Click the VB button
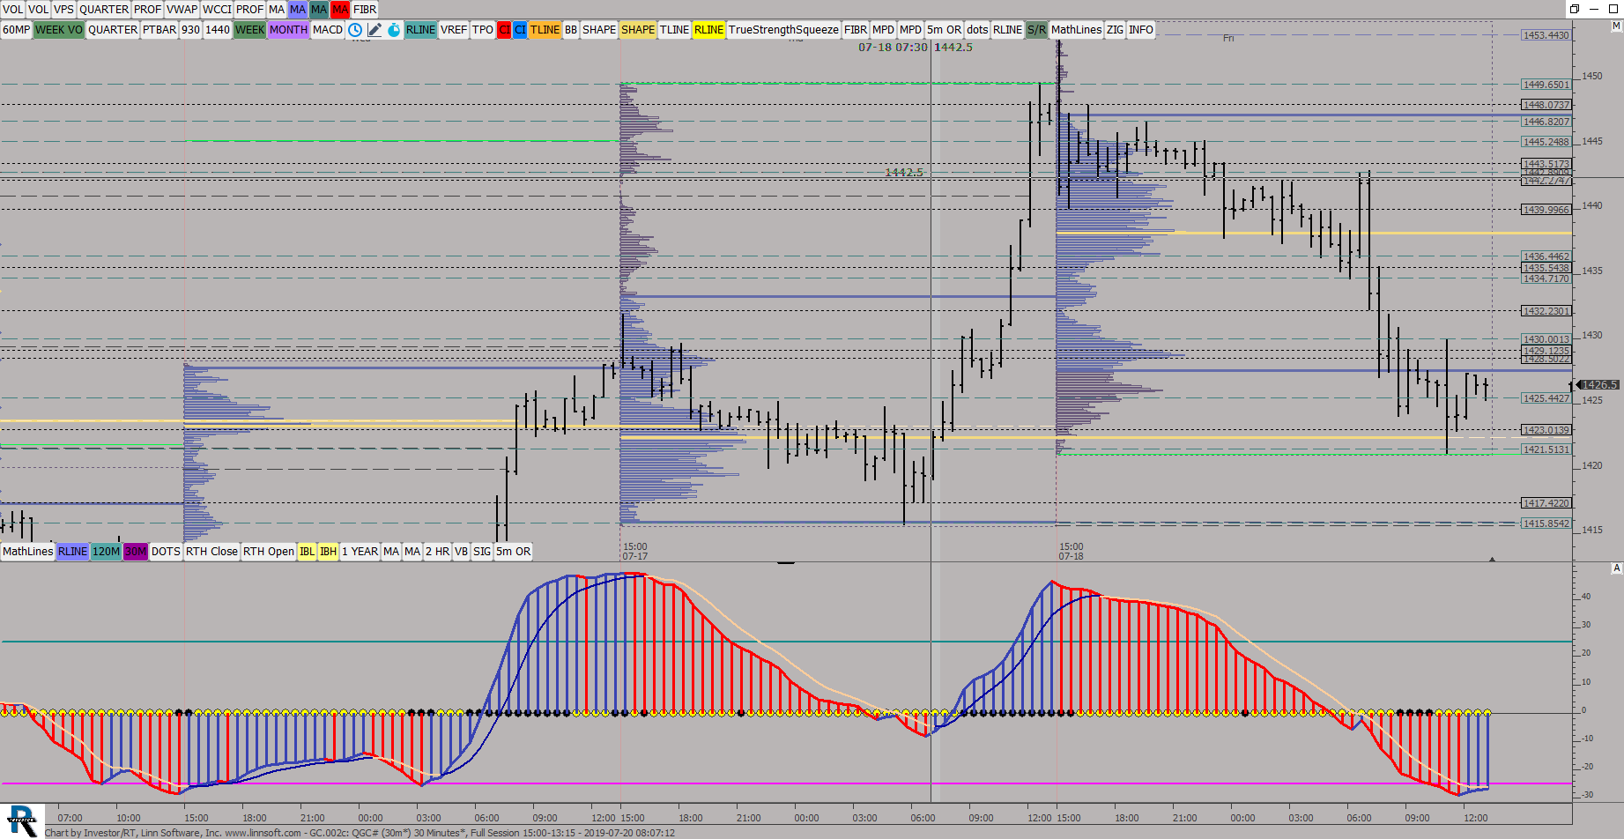 point(461,552)
